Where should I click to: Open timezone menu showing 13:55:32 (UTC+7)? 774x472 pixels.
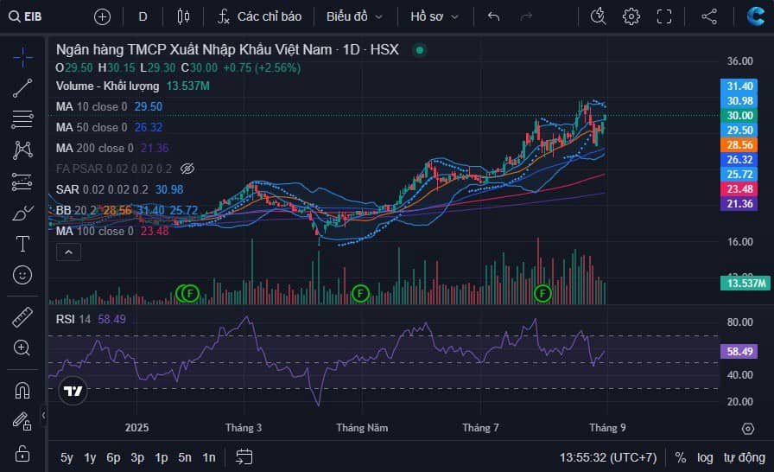pos(607,457)
